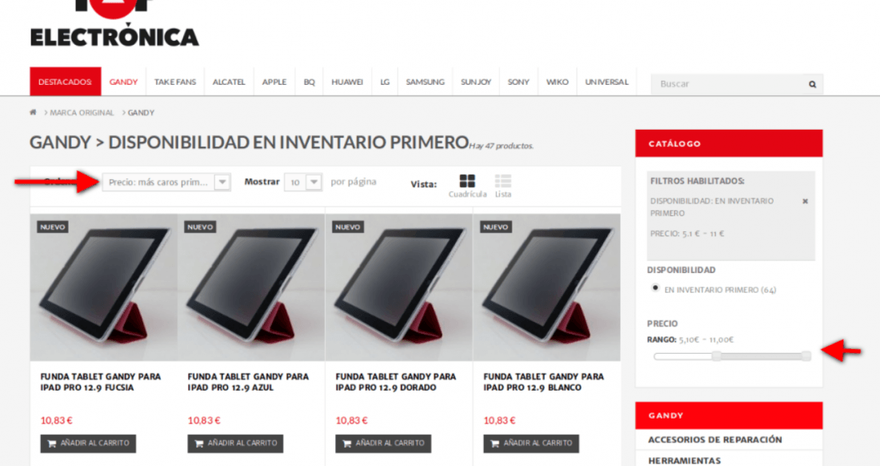Open the Funda Tablet iPad Pro Fucsia thumbnail
This screenshot has height=466, width=880.
click(x=103, y=287)
